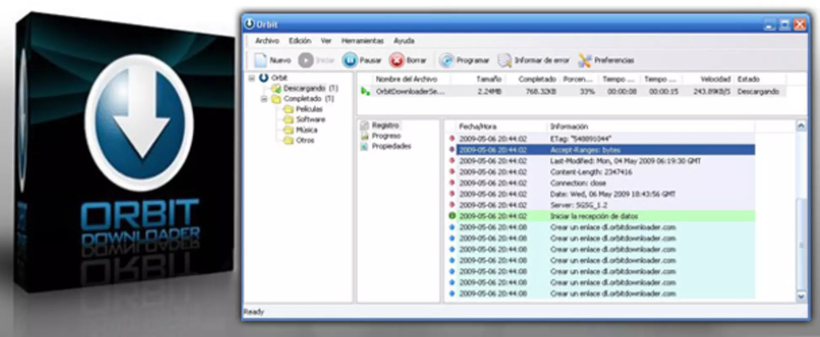The image size is (820, 337).
Task: Select the Software category label
Action: click(311, 120)
